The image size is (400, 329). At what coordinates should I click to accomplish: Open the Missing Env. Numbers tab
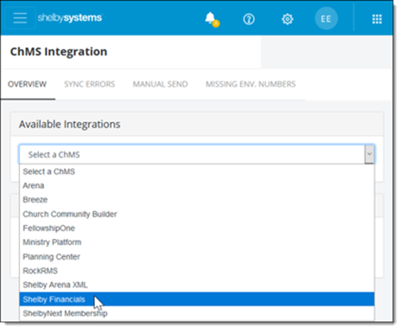click(x=251, y=84)
